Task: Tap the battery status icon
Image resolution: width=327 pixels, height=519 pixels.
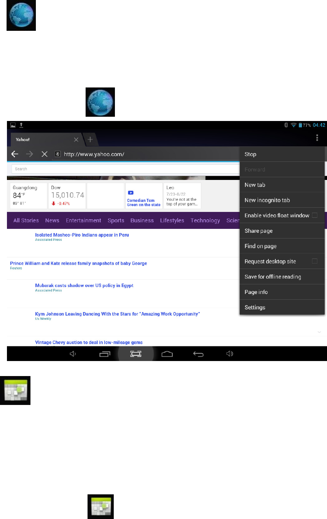Action: click(300, 125)
